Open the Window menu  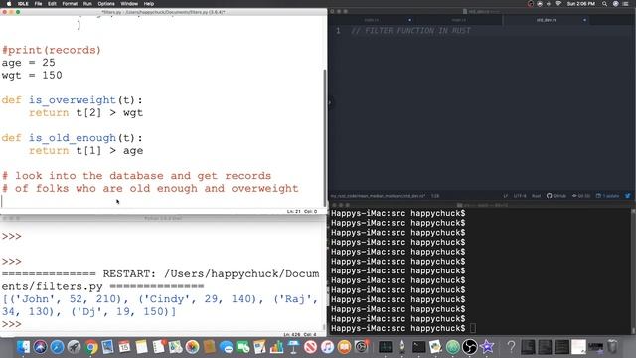click(x=129, y=4)
